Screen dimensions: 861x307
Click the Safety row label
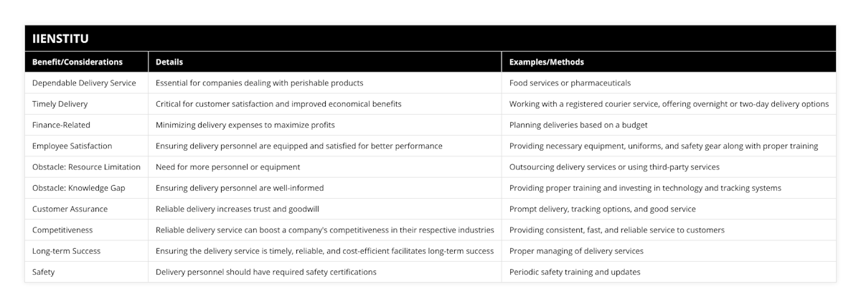point(43,272)
